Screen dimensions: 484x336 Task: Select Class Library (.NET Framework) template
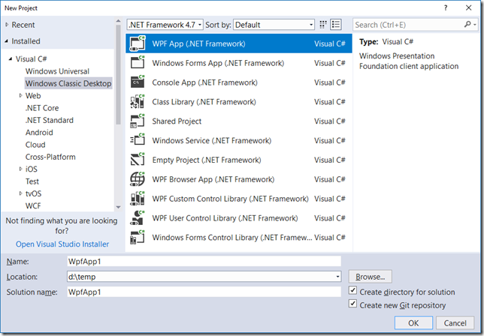(x=238, y=102)
